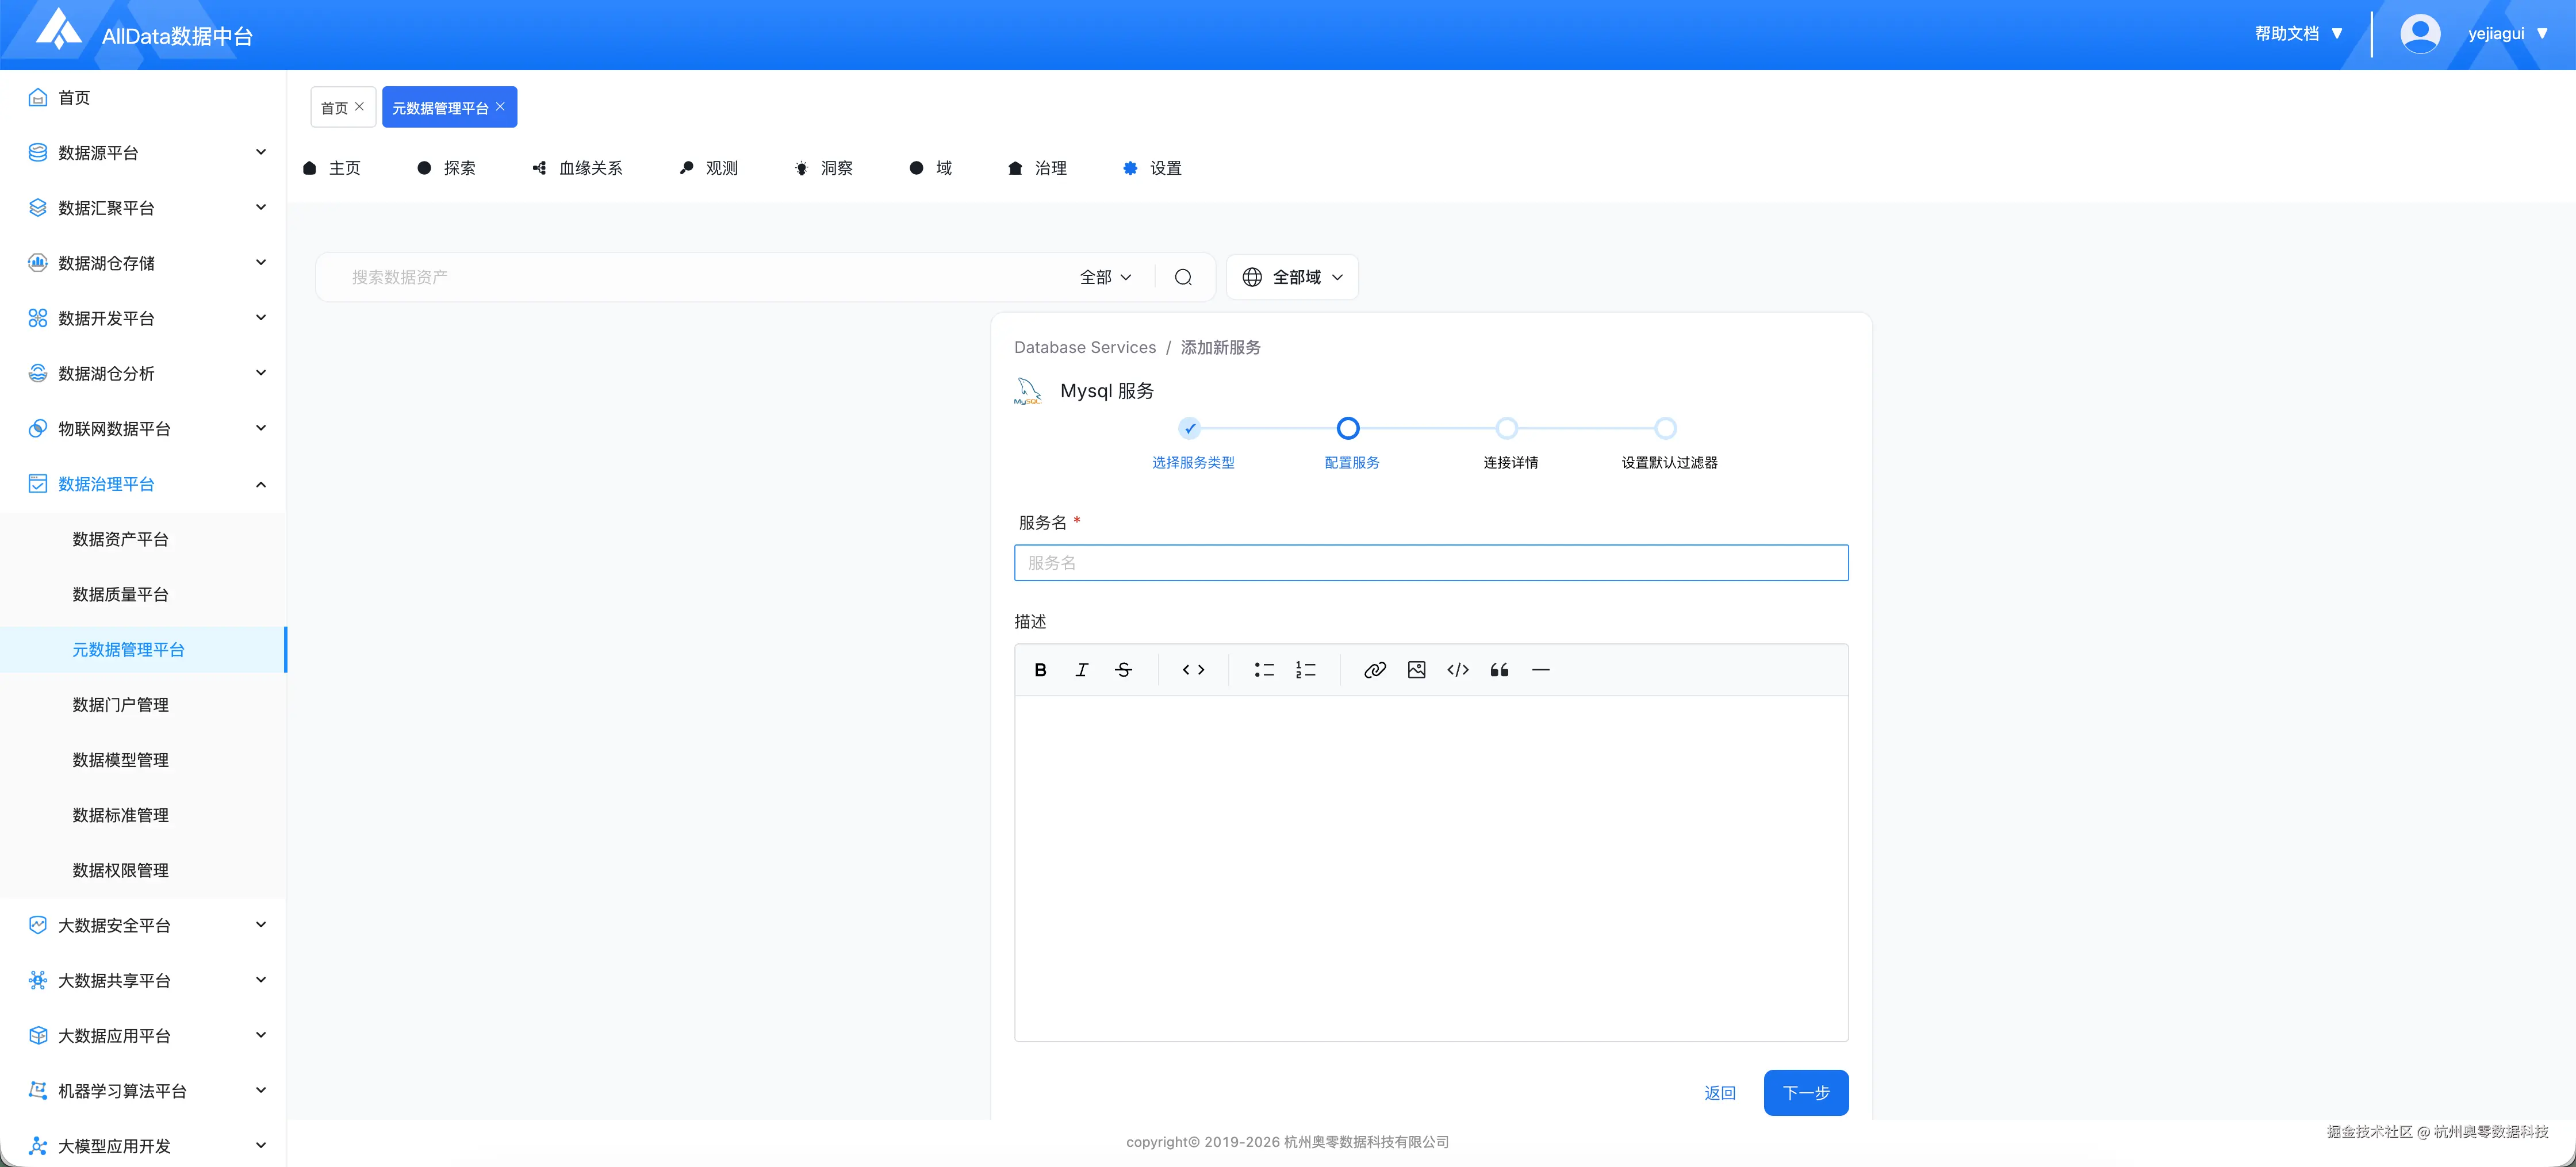
Task: Click the 数据开发平台 grid icon
Action: [38, 318]
